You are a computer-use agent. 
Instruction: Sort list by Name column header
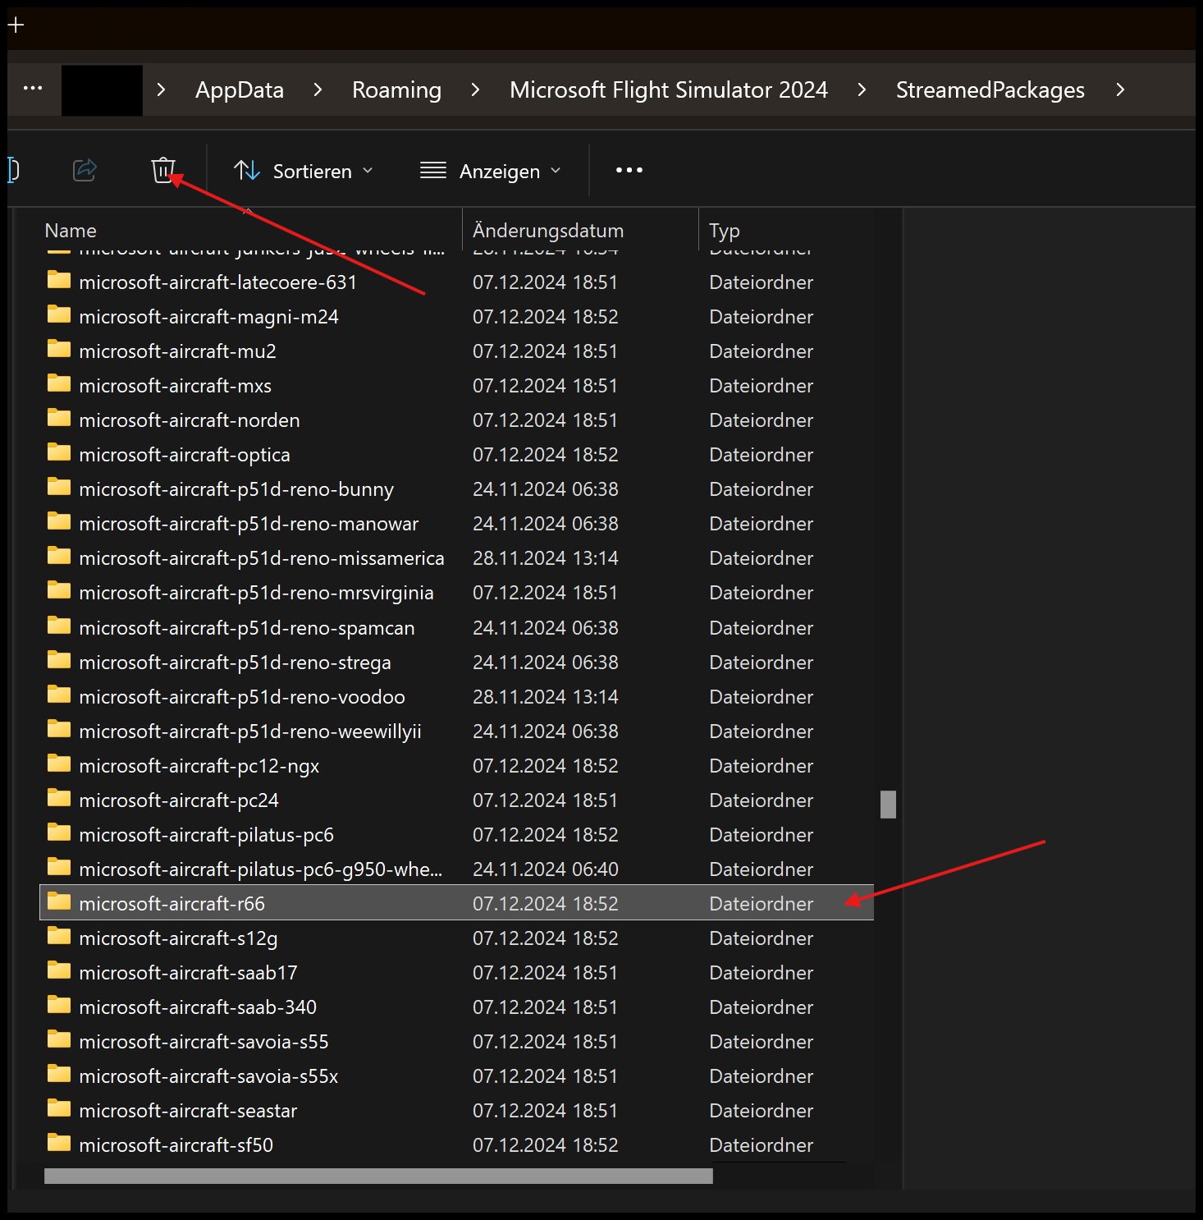[71, 231]
